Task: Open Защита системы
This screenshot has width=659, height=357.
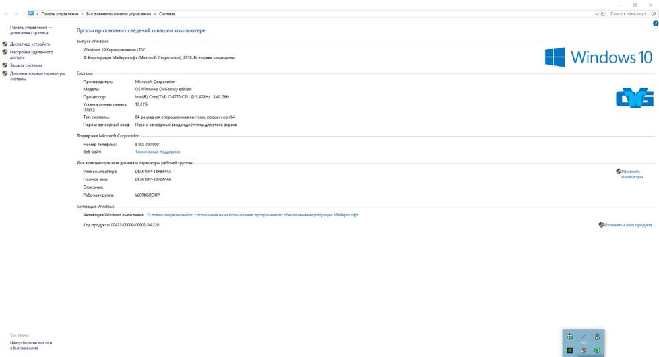Action: point(26,65)
